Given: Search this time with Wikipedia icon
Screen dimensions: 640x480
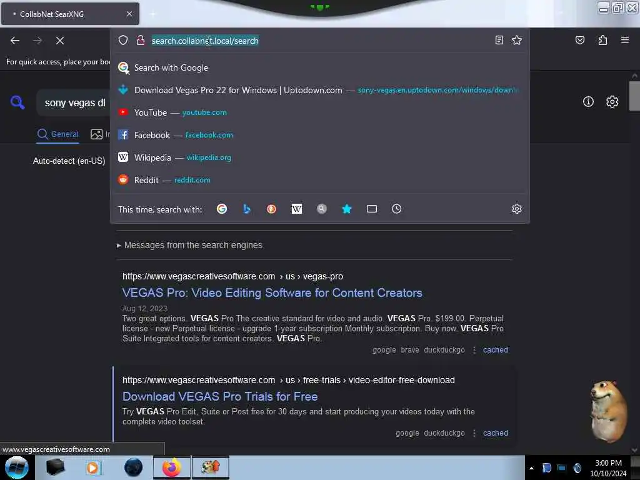Looking at the screenshot, I should (297, 209).
